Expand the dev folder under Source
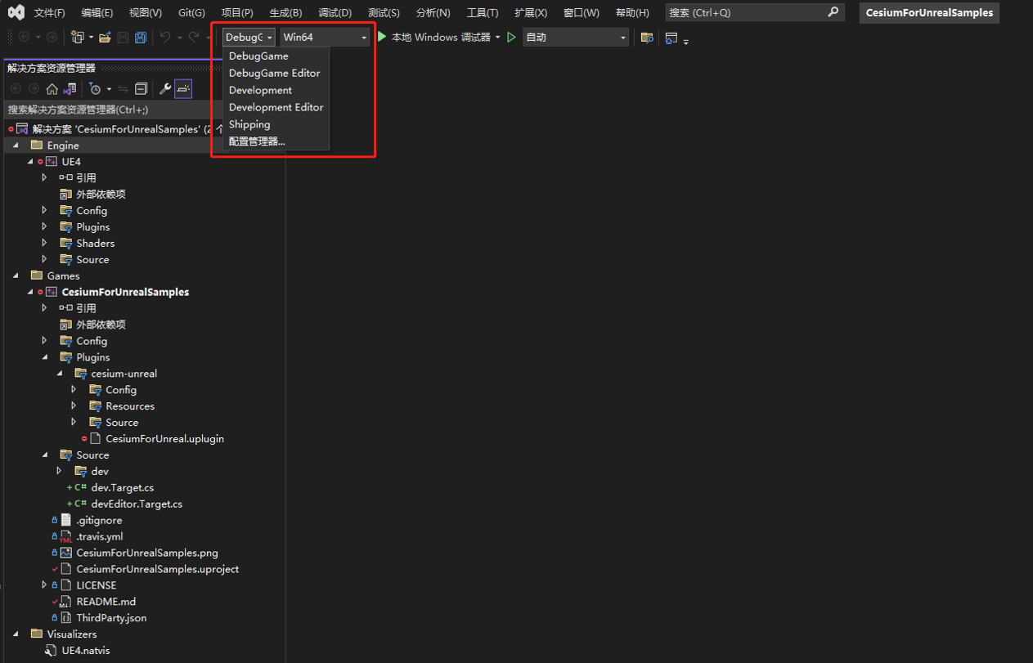Viewport: 1033px width, 663px height. click(60, 472)
